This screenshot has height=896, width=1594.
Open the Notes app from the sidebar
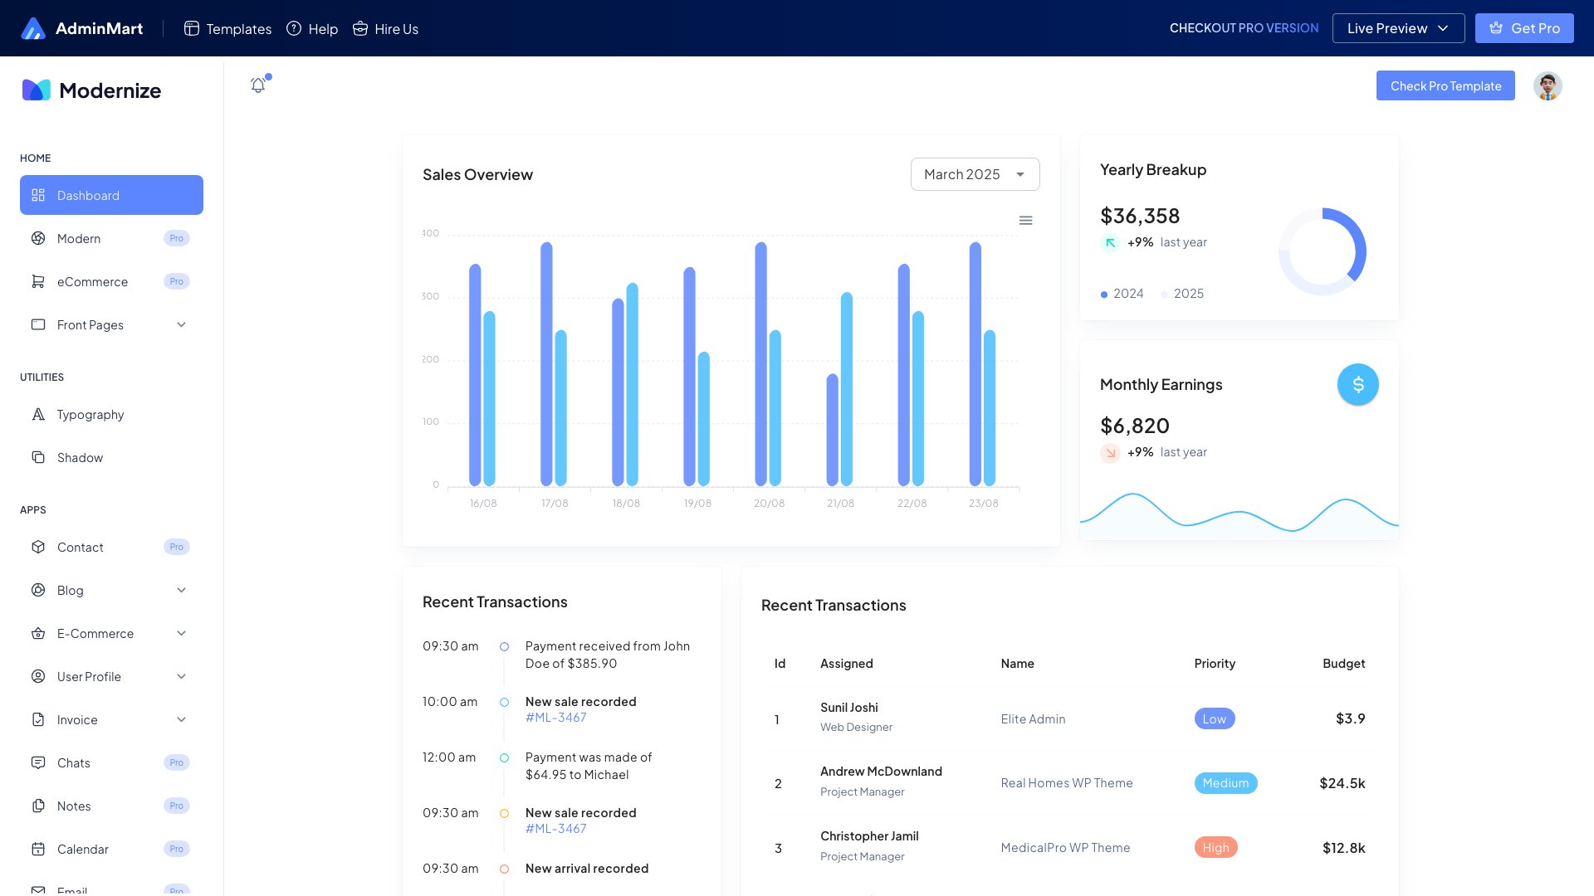(x=74, y=806)
